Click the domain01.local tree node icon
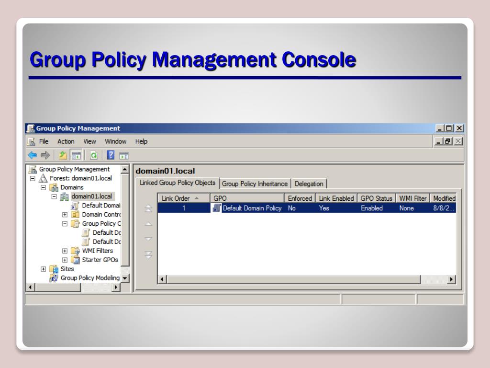 point(65,196)
